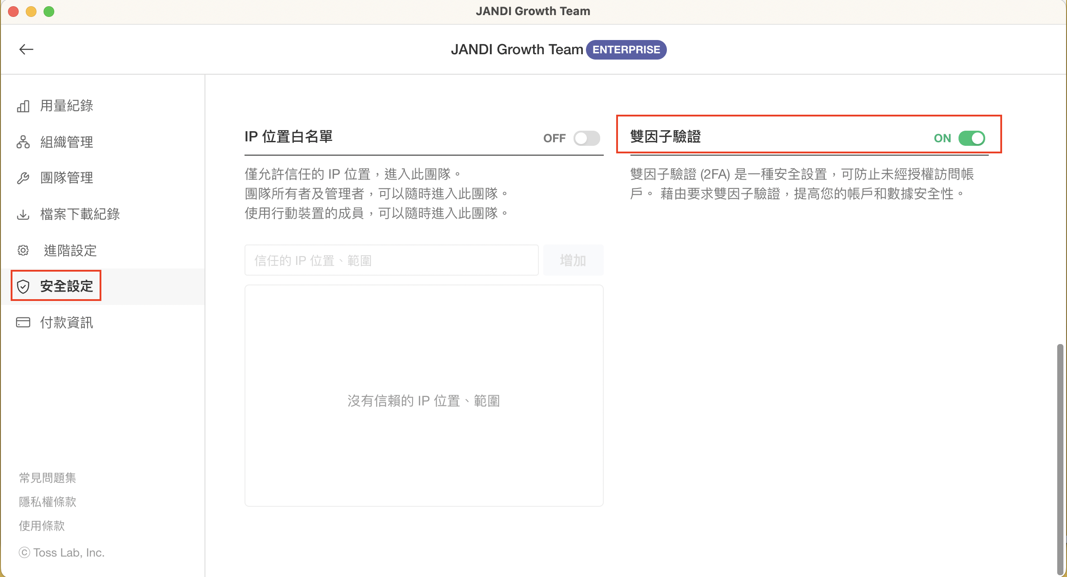
Task: Click the credit card icon for 付款資訊
Action: 23,323
